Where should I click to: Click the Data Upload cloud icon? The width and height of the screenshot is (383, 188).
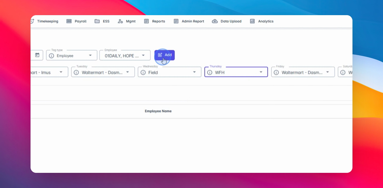tap(215, 21)
